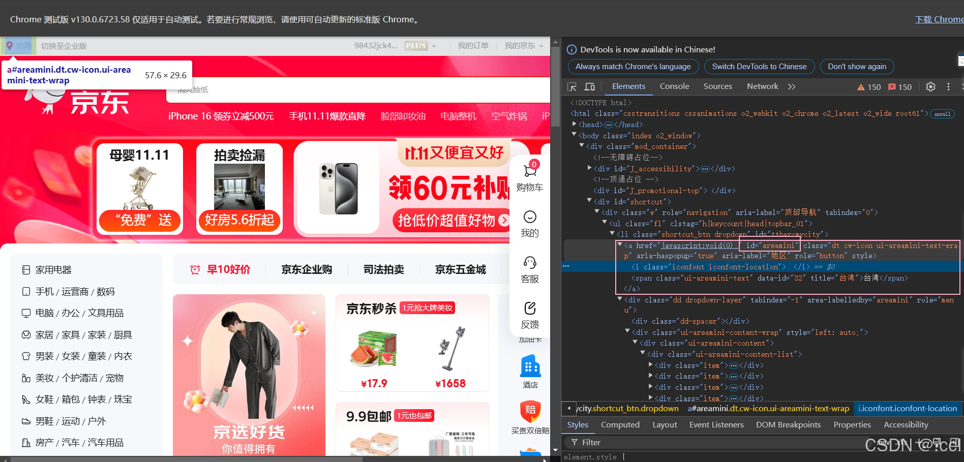
Task: Select the Computed styles tab
Action: [620, 425]
